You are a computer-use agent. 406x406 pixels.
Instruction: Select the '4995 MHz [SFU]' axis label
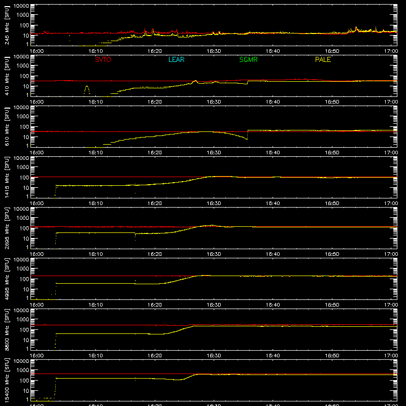point(7,279)
